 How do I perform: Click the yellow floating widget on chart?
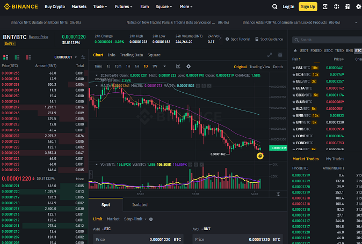[260, 156]
